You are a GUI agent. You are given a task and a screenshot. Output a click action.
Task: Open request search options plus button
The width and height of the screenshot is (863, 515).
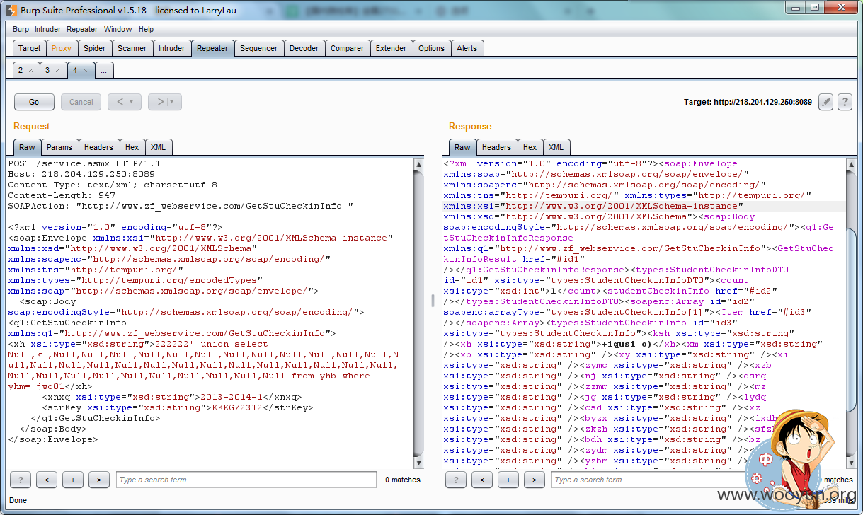[x=73, y=480]
